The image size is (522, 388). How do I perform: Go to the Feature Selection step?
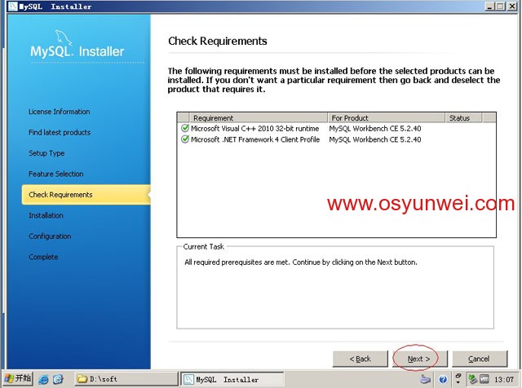56,174
